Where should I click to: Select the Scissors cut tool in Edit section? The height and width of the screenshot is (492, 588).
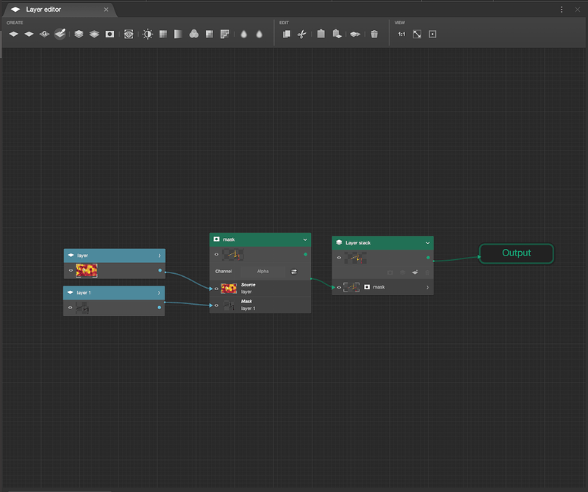(301, 33)
